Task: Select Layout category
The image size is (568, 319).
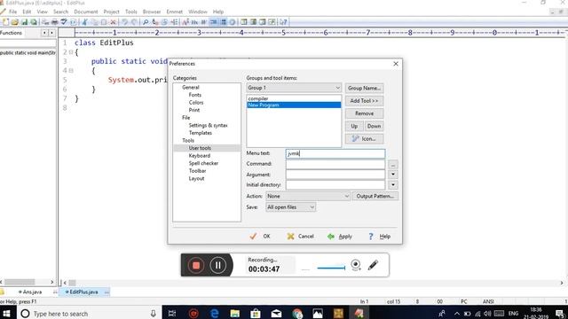Action: pyautogui.click(x=196, y=178)
